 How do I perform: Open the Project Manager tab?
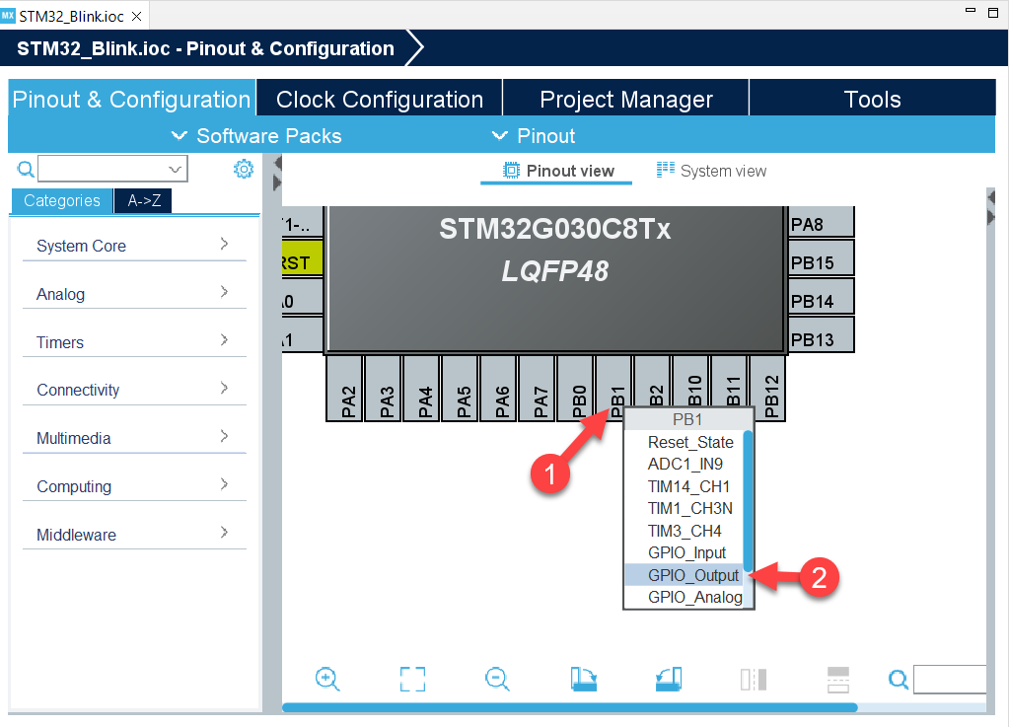pyautogui.click(x=626, y=99)
